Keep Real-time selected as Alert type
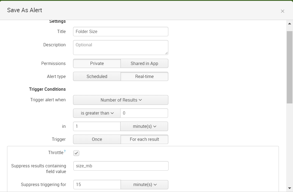 pyautogui.click(x=144, y=76)
